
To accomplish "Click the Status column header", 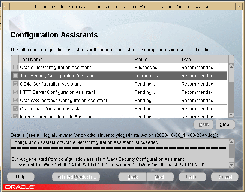I will [156, 59].
